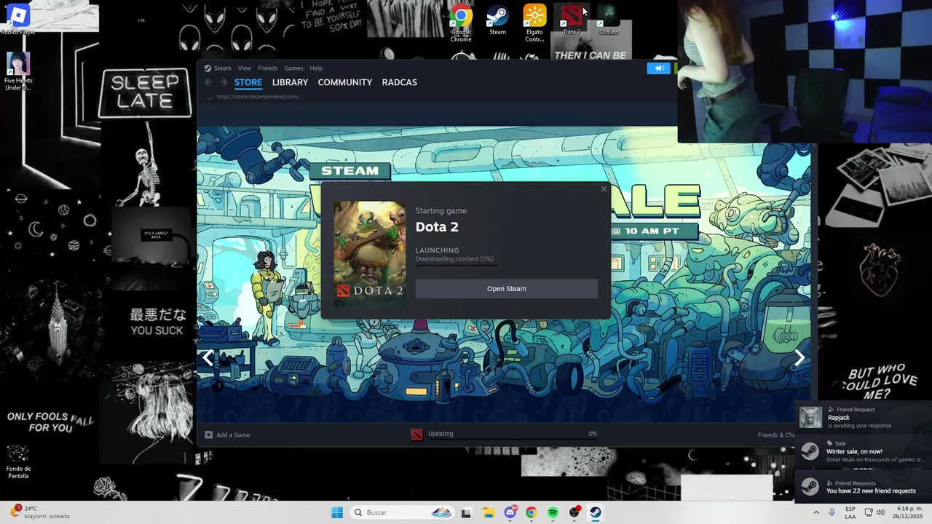Open the Friends menu
Viewport: 932px width, 524px height.
coord(267,68)
